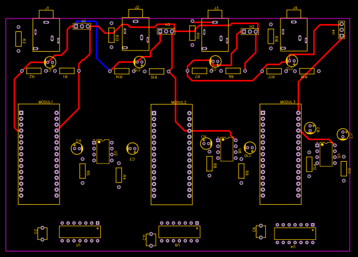The height and width of the screenshot is (257, 358).
Task: Pick resistor R2
Action: point(34,71)
